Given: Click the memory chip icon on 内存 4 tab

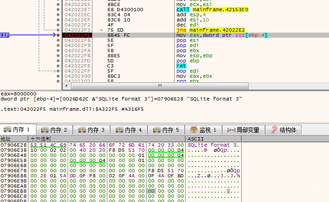Looking at the screenshot, I should click(119, 130).
